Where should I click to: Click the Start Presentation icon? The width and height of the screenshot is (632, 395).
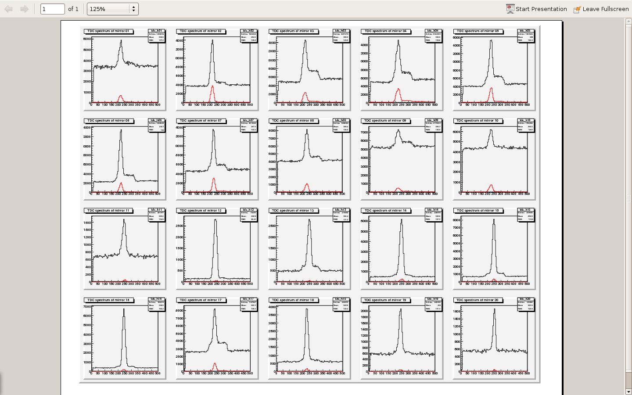pyautogui.click(x=510, y=9)
